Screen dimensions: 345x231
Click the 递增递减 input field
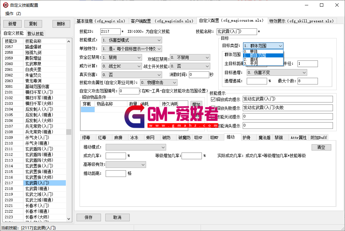click(257, 81)
